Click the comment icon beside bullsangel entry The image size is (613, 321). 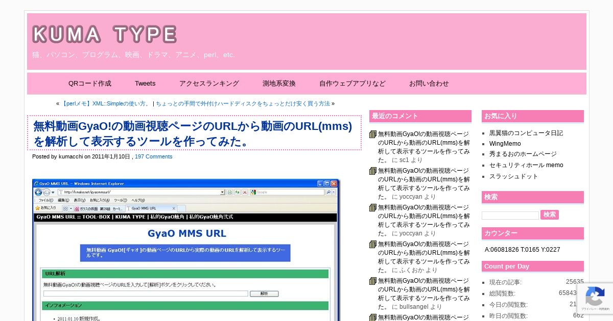click(x=373, y=281)
